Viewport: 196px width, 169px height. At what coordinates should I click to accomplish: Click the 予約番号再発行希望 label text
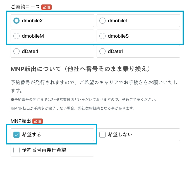coord(44,150)
